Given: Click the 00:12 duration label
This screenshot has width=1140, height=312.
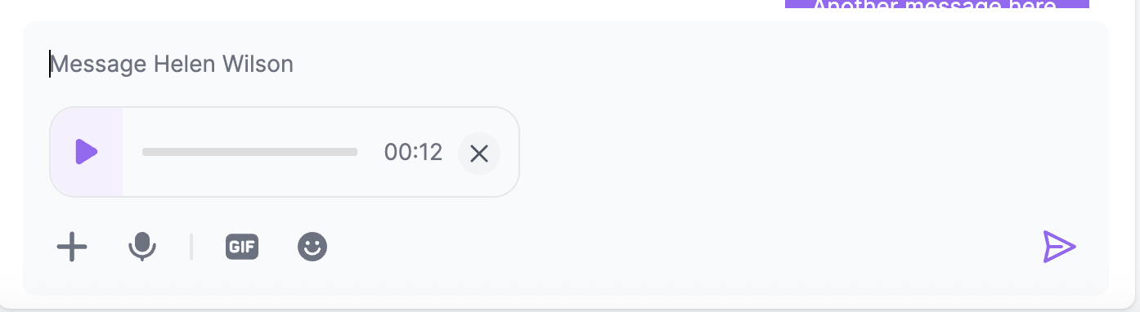Looking at the screenshot, I should coord(413,153).
